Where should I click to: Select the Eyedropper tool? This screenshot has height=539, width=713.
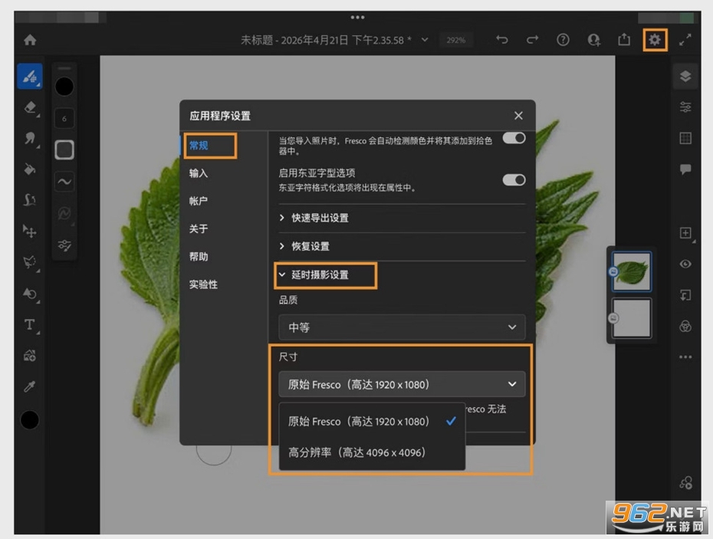30,386
